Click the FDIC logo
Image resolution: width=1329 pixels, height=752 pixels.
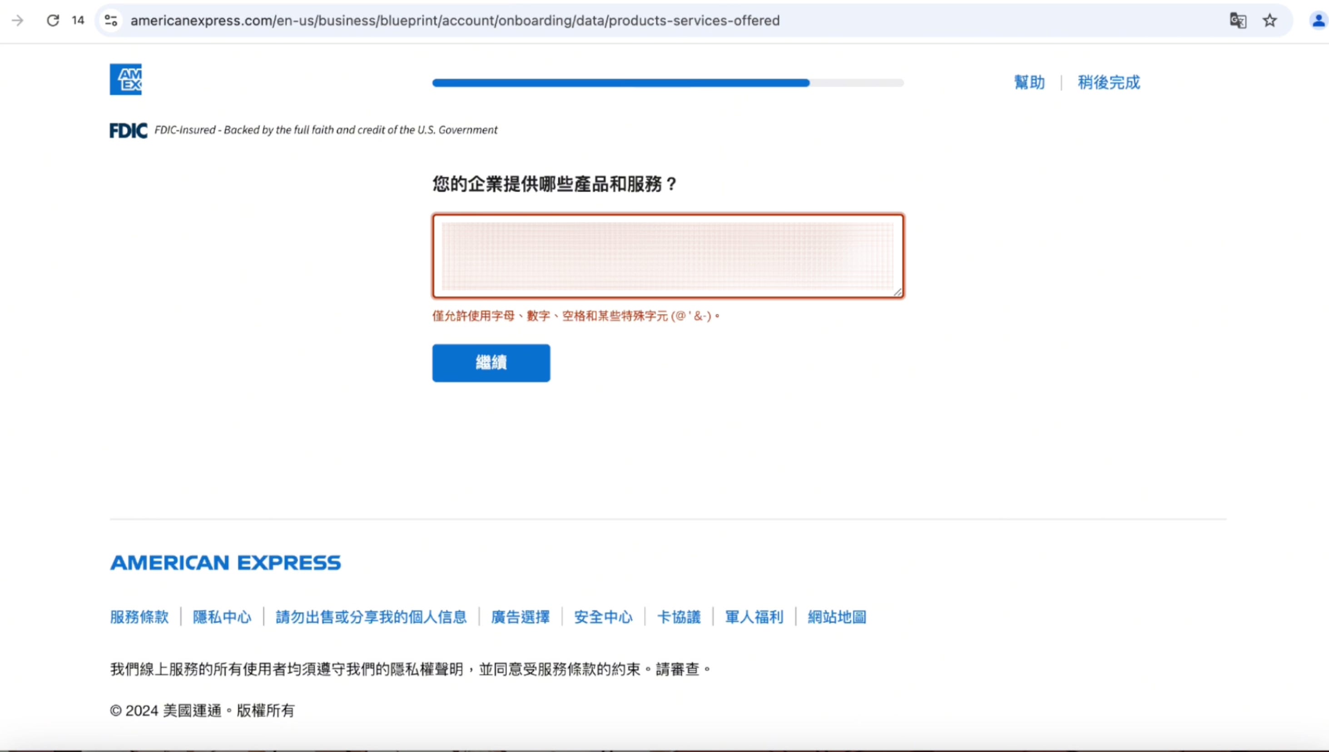(128, 130)
